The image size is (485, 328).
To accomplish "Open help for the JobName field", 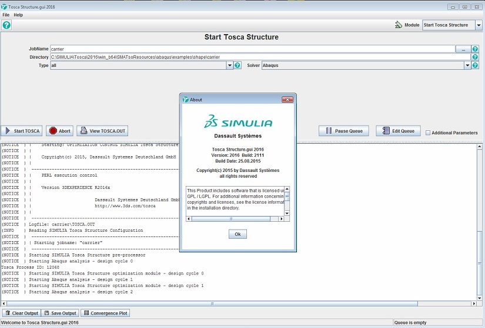I will (x=475, y=49).
